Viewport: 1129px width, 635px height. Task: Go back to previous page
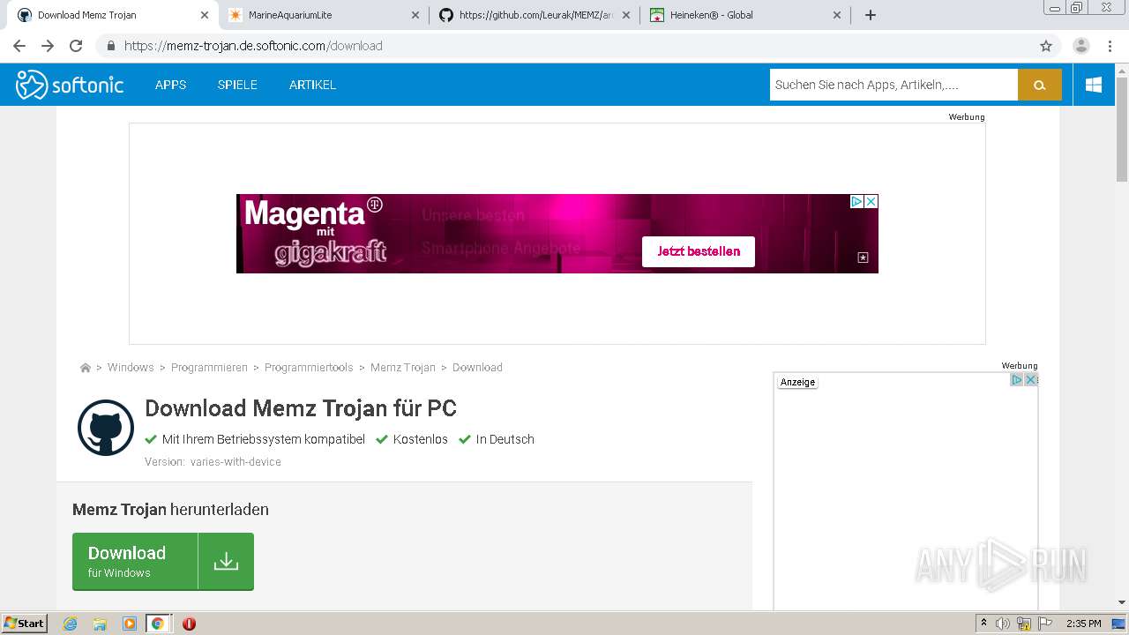pyautogui.click(x=19, y=46)
